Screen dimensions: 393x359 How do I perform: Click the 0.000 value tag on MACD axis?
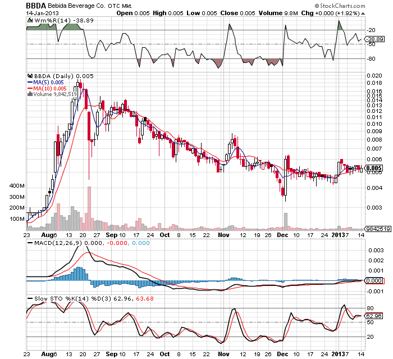pyautogui.click(x=374, y=280)
